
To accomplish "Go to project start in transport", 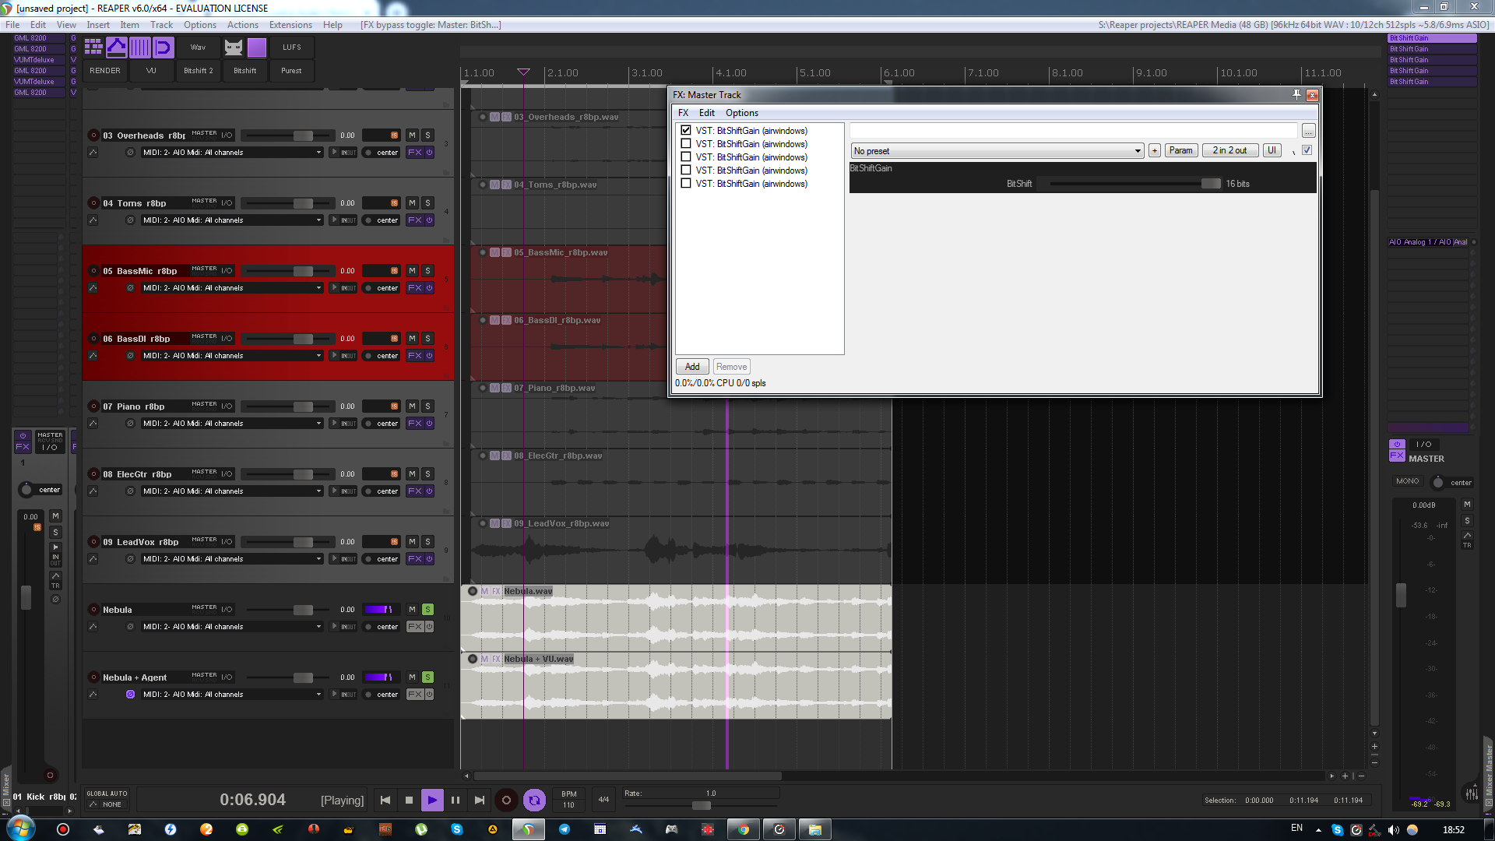I will pos(385,800).
